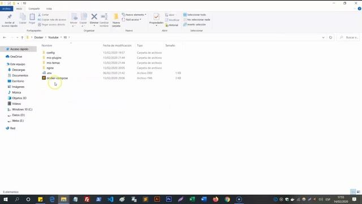Select Este equipo in navigation pane

[x=18, y=64]
